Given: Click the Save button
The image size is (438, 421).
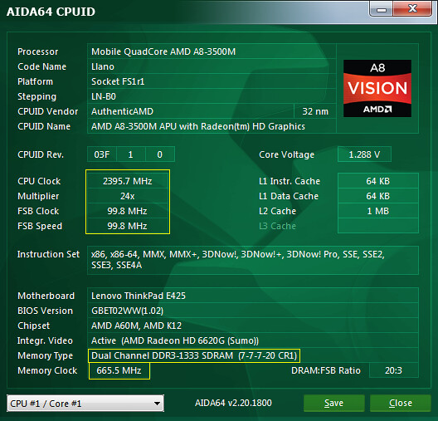Looking at the screenshot, I should pos(334,403).
